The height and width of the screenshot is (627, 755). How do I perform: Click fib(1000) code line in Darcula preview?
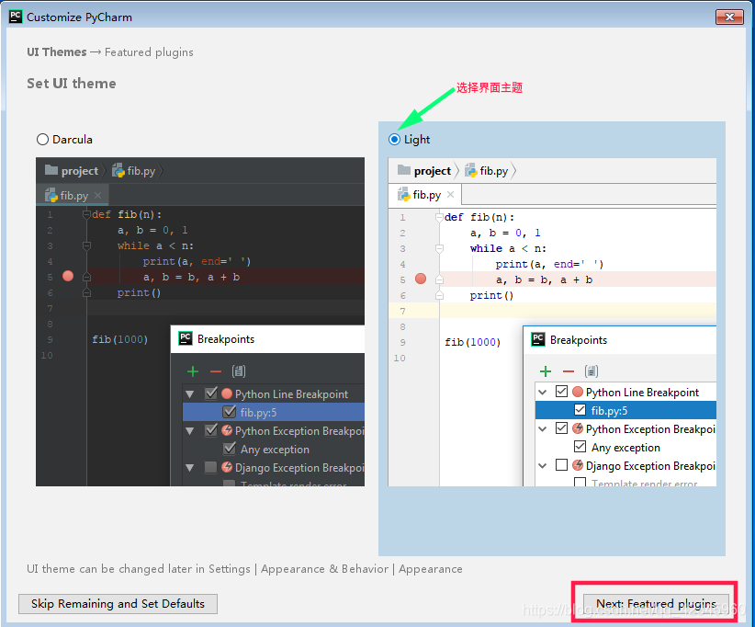(120, 339)
